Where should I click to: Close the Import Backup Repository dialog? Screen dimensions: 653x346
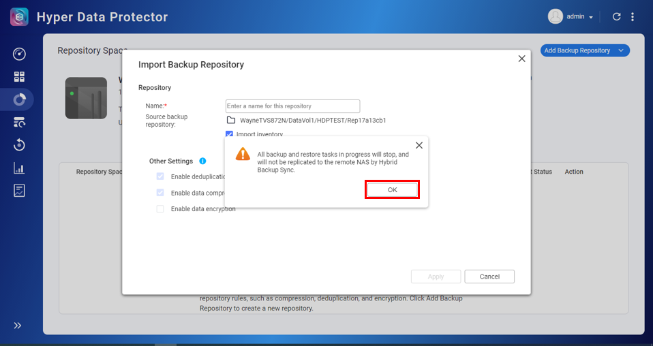521,59
